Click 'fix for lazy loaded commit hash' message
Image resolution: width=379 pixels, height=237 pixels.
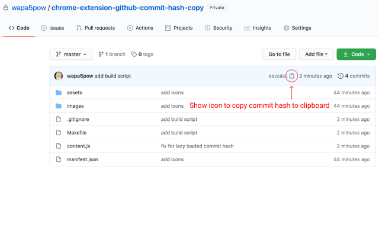pyautogui.click(x=197, y=146)
